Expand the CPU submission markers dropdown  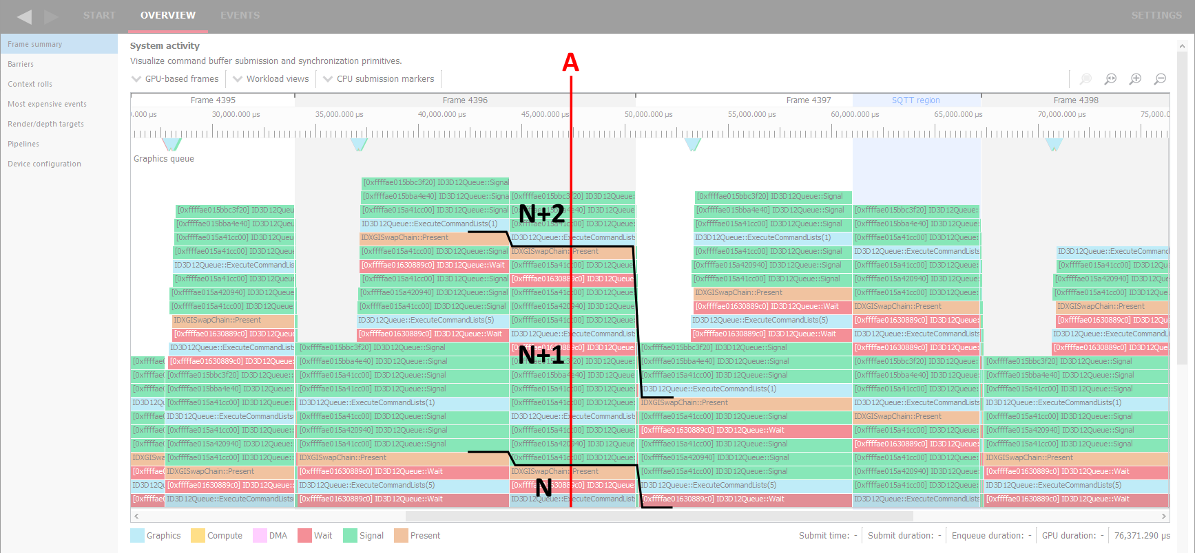click(x=378, y=79)
